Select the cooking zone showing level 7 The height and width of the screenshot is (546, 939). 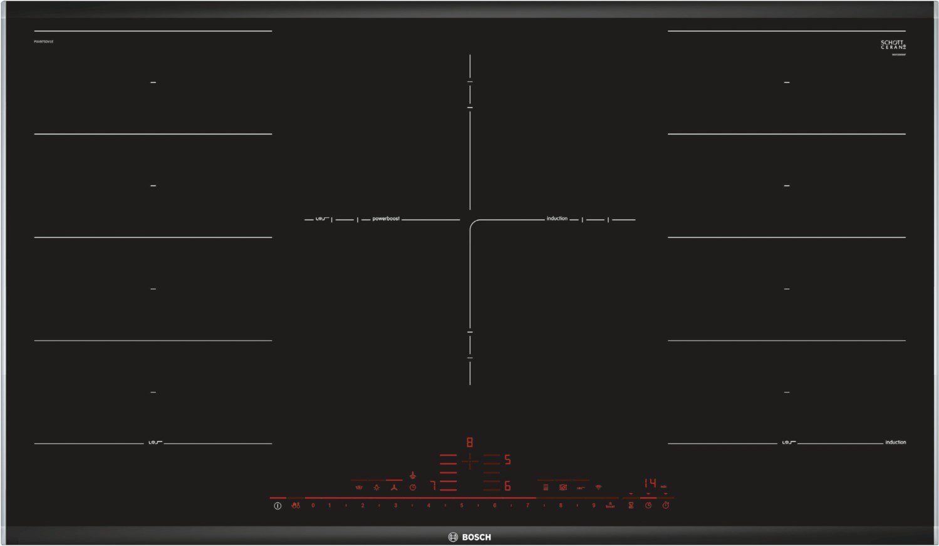pyautogui.click(x=433, y=486)
